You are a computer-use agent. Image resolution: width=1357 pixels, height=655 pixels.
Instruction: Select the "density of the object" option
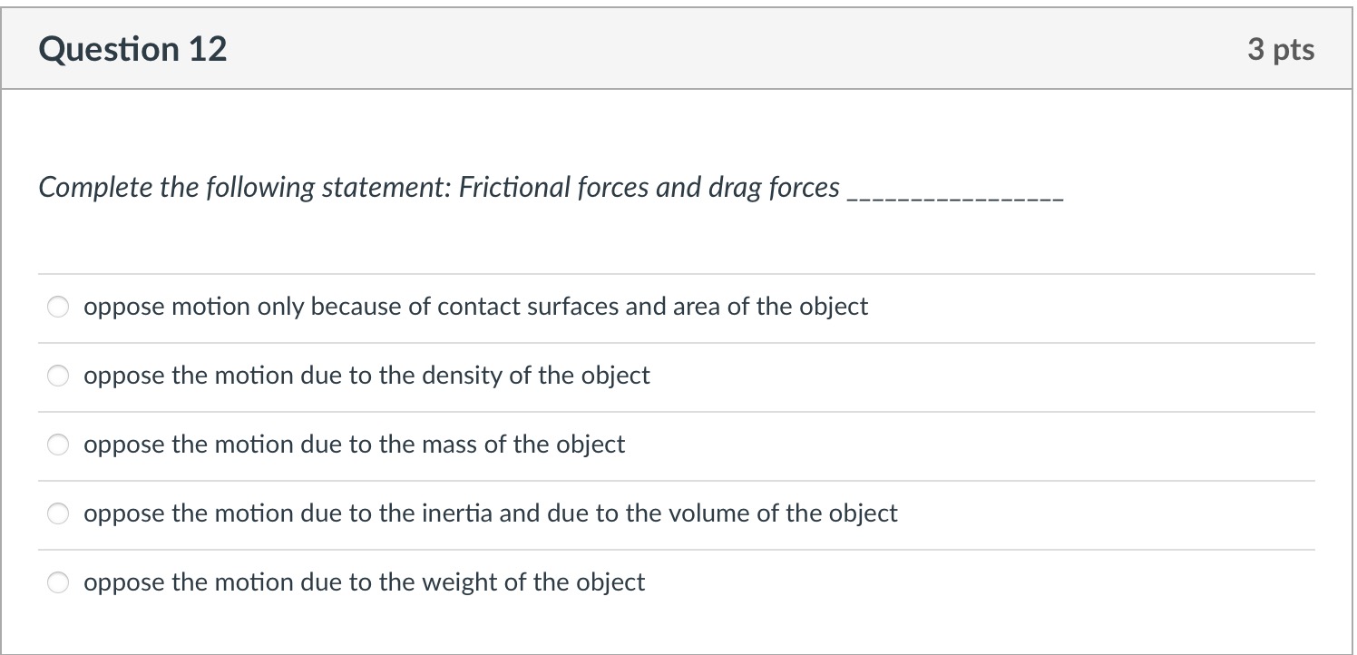[x=58, y=376]
